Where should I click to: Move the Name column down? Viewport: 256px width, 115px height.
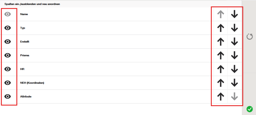tap(234, 14)
